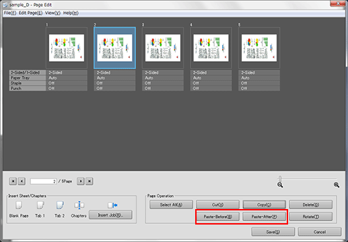This screenshot has height=242, width=348.
Task: Click the Staple row label
Action: click(x=28, y=83)
